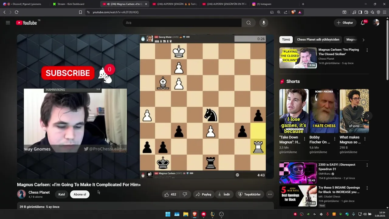Click the YouTube search input field
Viewport: 389px width, 219px height.
click(182, 23)
